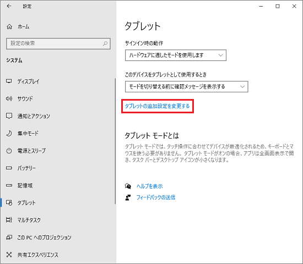Click タブレットの追加設定を変更する link
This screenshot has width=303, height=264.
click(158, 106)
